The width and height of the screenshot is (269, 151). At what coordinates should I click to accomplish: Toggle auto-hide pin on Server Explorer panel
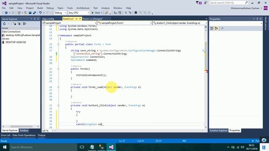34,19
